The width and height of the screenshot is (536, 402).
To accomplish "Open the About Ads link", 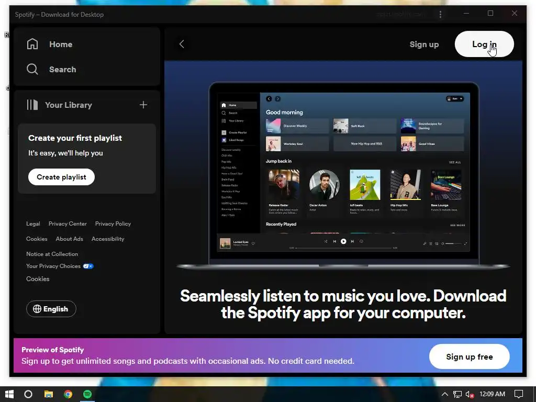I will tap(70, 239).
